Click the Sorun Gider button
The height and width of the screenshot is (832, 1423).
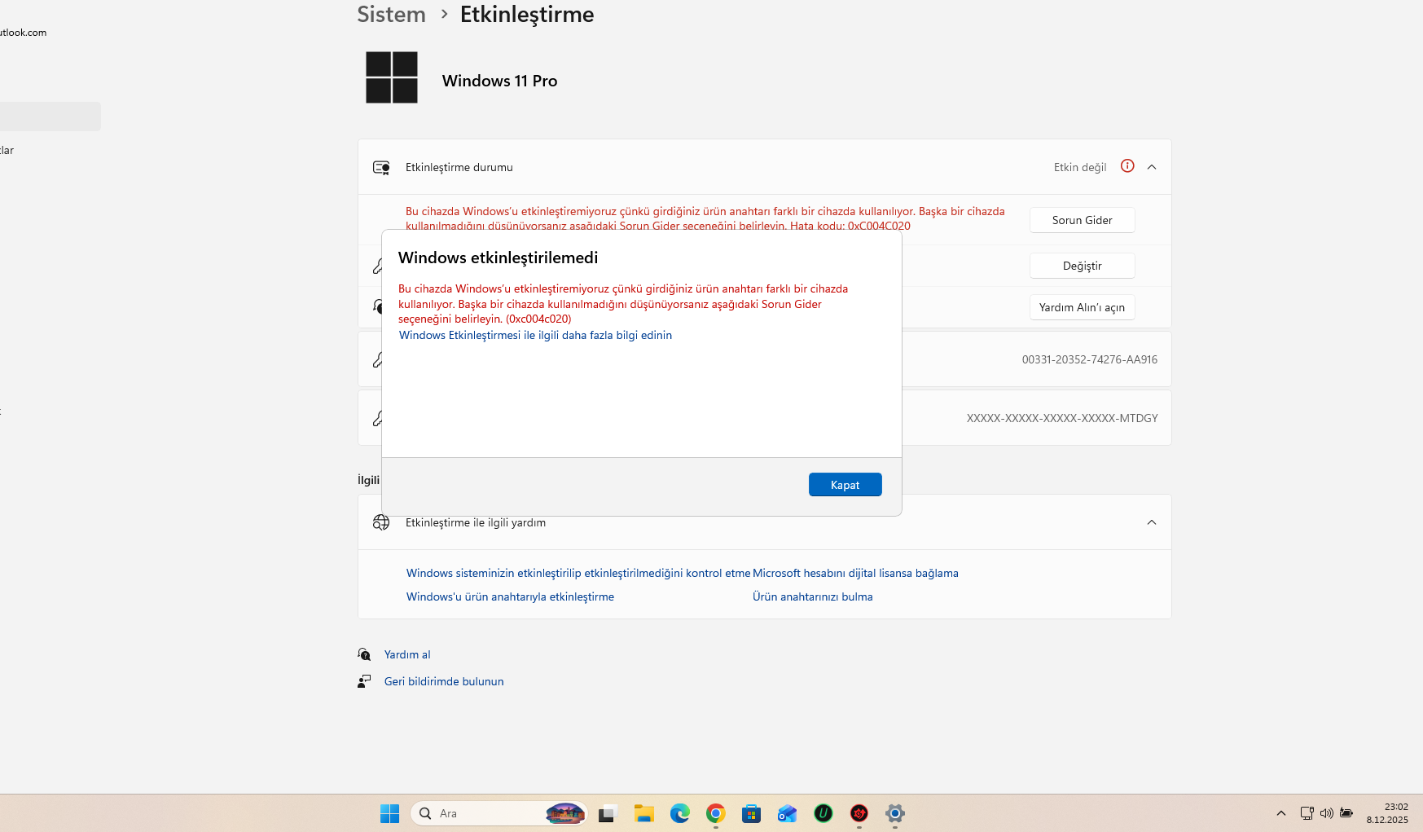1082,220
